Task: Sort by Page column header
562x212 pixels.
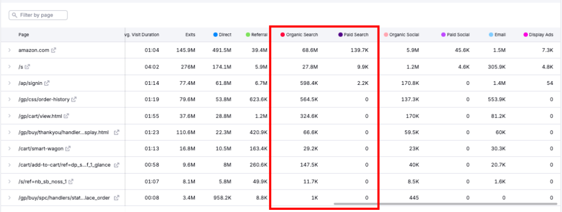Action: (24, 35)
